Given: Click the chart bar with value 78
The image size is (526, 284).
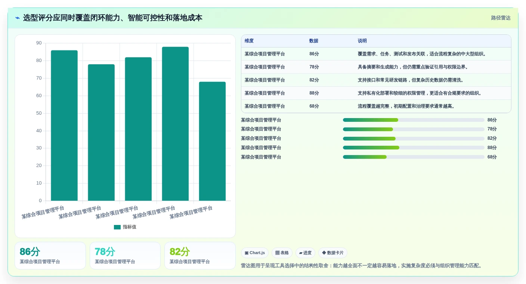Looking at the screenshot, I should tap(101, 133).
